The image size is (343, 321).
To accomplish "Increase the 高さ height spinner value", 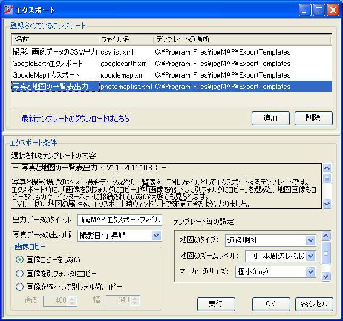I will pyautogui.click(x=72, y=299).
